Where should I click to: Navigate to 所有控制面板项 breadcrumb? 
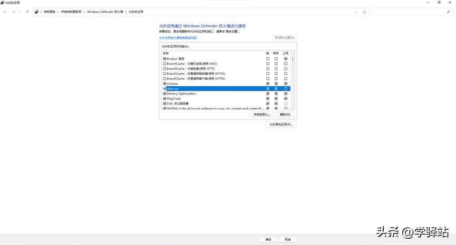coord(71,12)
